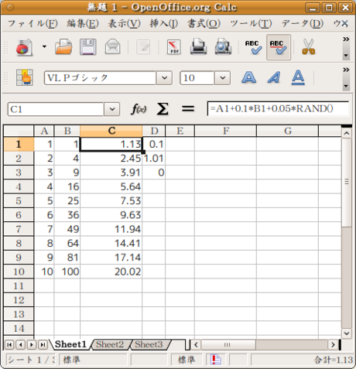Screen dimensions: 356x369
Task: Open the font name dropdown list
Action: tap(164, 78)
